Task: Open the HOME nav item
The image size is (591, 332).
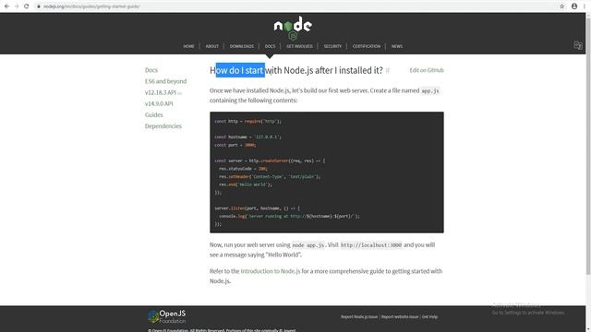Action: tap(188, 46)
